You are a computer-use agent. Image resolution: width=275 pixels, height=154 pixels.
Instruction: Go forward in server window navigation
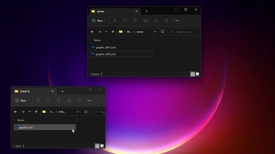click(x=100, y=32)
